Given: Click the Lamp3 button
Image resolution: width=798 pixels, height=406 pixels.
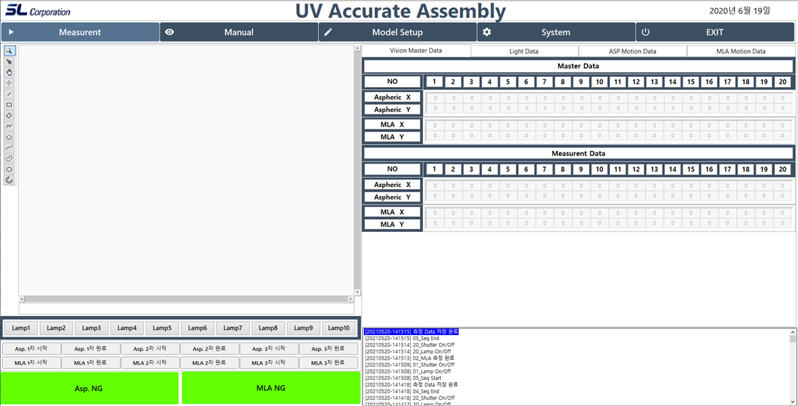Looking at the screenshot, I should click(x=91, y=328).
